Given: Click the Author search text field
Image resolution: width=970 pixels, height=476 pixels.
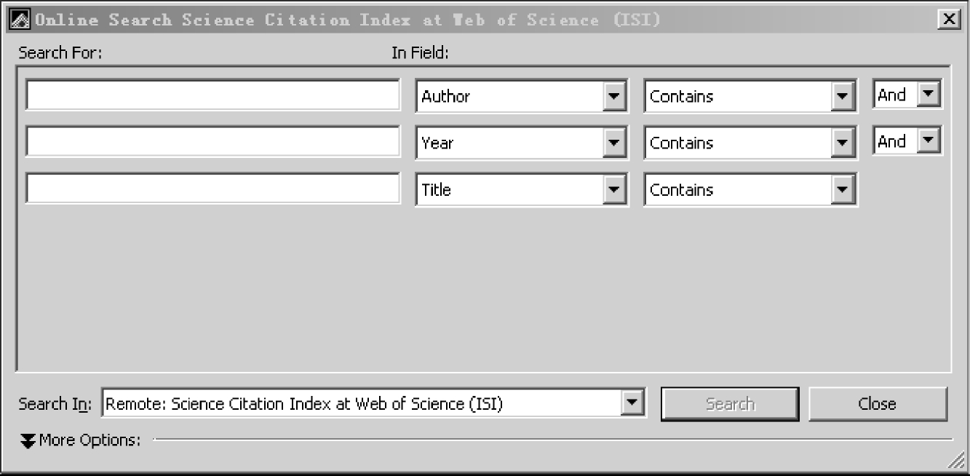Looking at the screenshot, I should pos(212,95).
